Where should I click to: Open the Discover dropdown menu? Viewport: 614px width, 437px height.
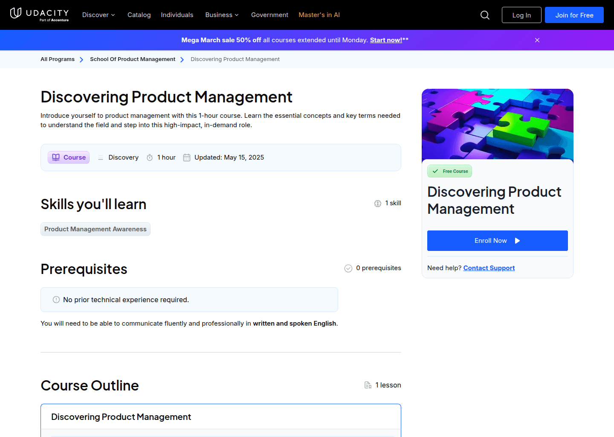point(98,15)
